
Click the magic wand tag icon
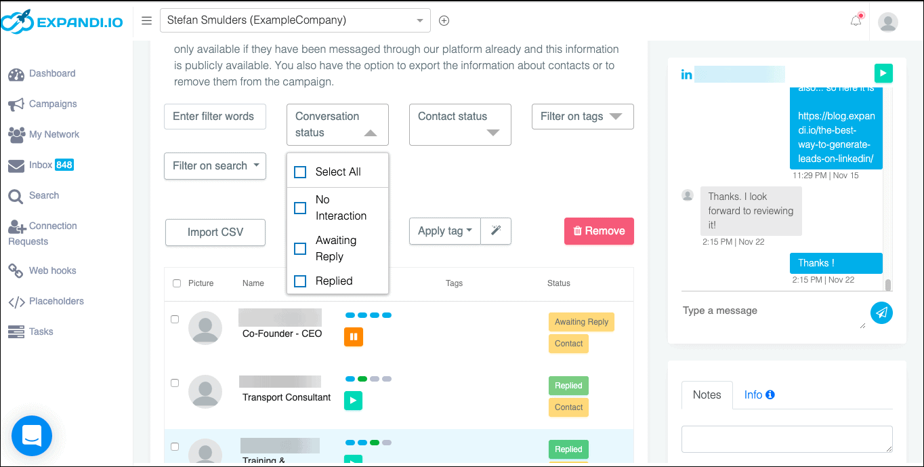pyautogui.click(x=496, y=231)
